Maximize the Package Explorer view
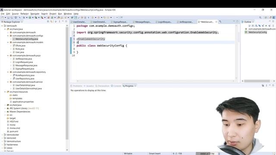The image size is (276, 155). 66,22
